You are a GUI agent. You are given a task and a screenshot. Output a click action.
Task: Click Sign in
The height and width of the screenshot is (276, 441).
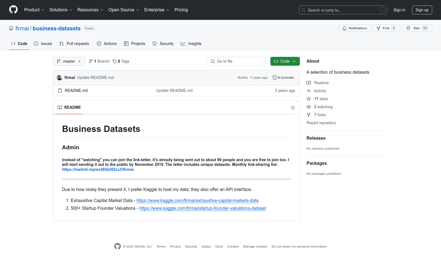point(399,10)
